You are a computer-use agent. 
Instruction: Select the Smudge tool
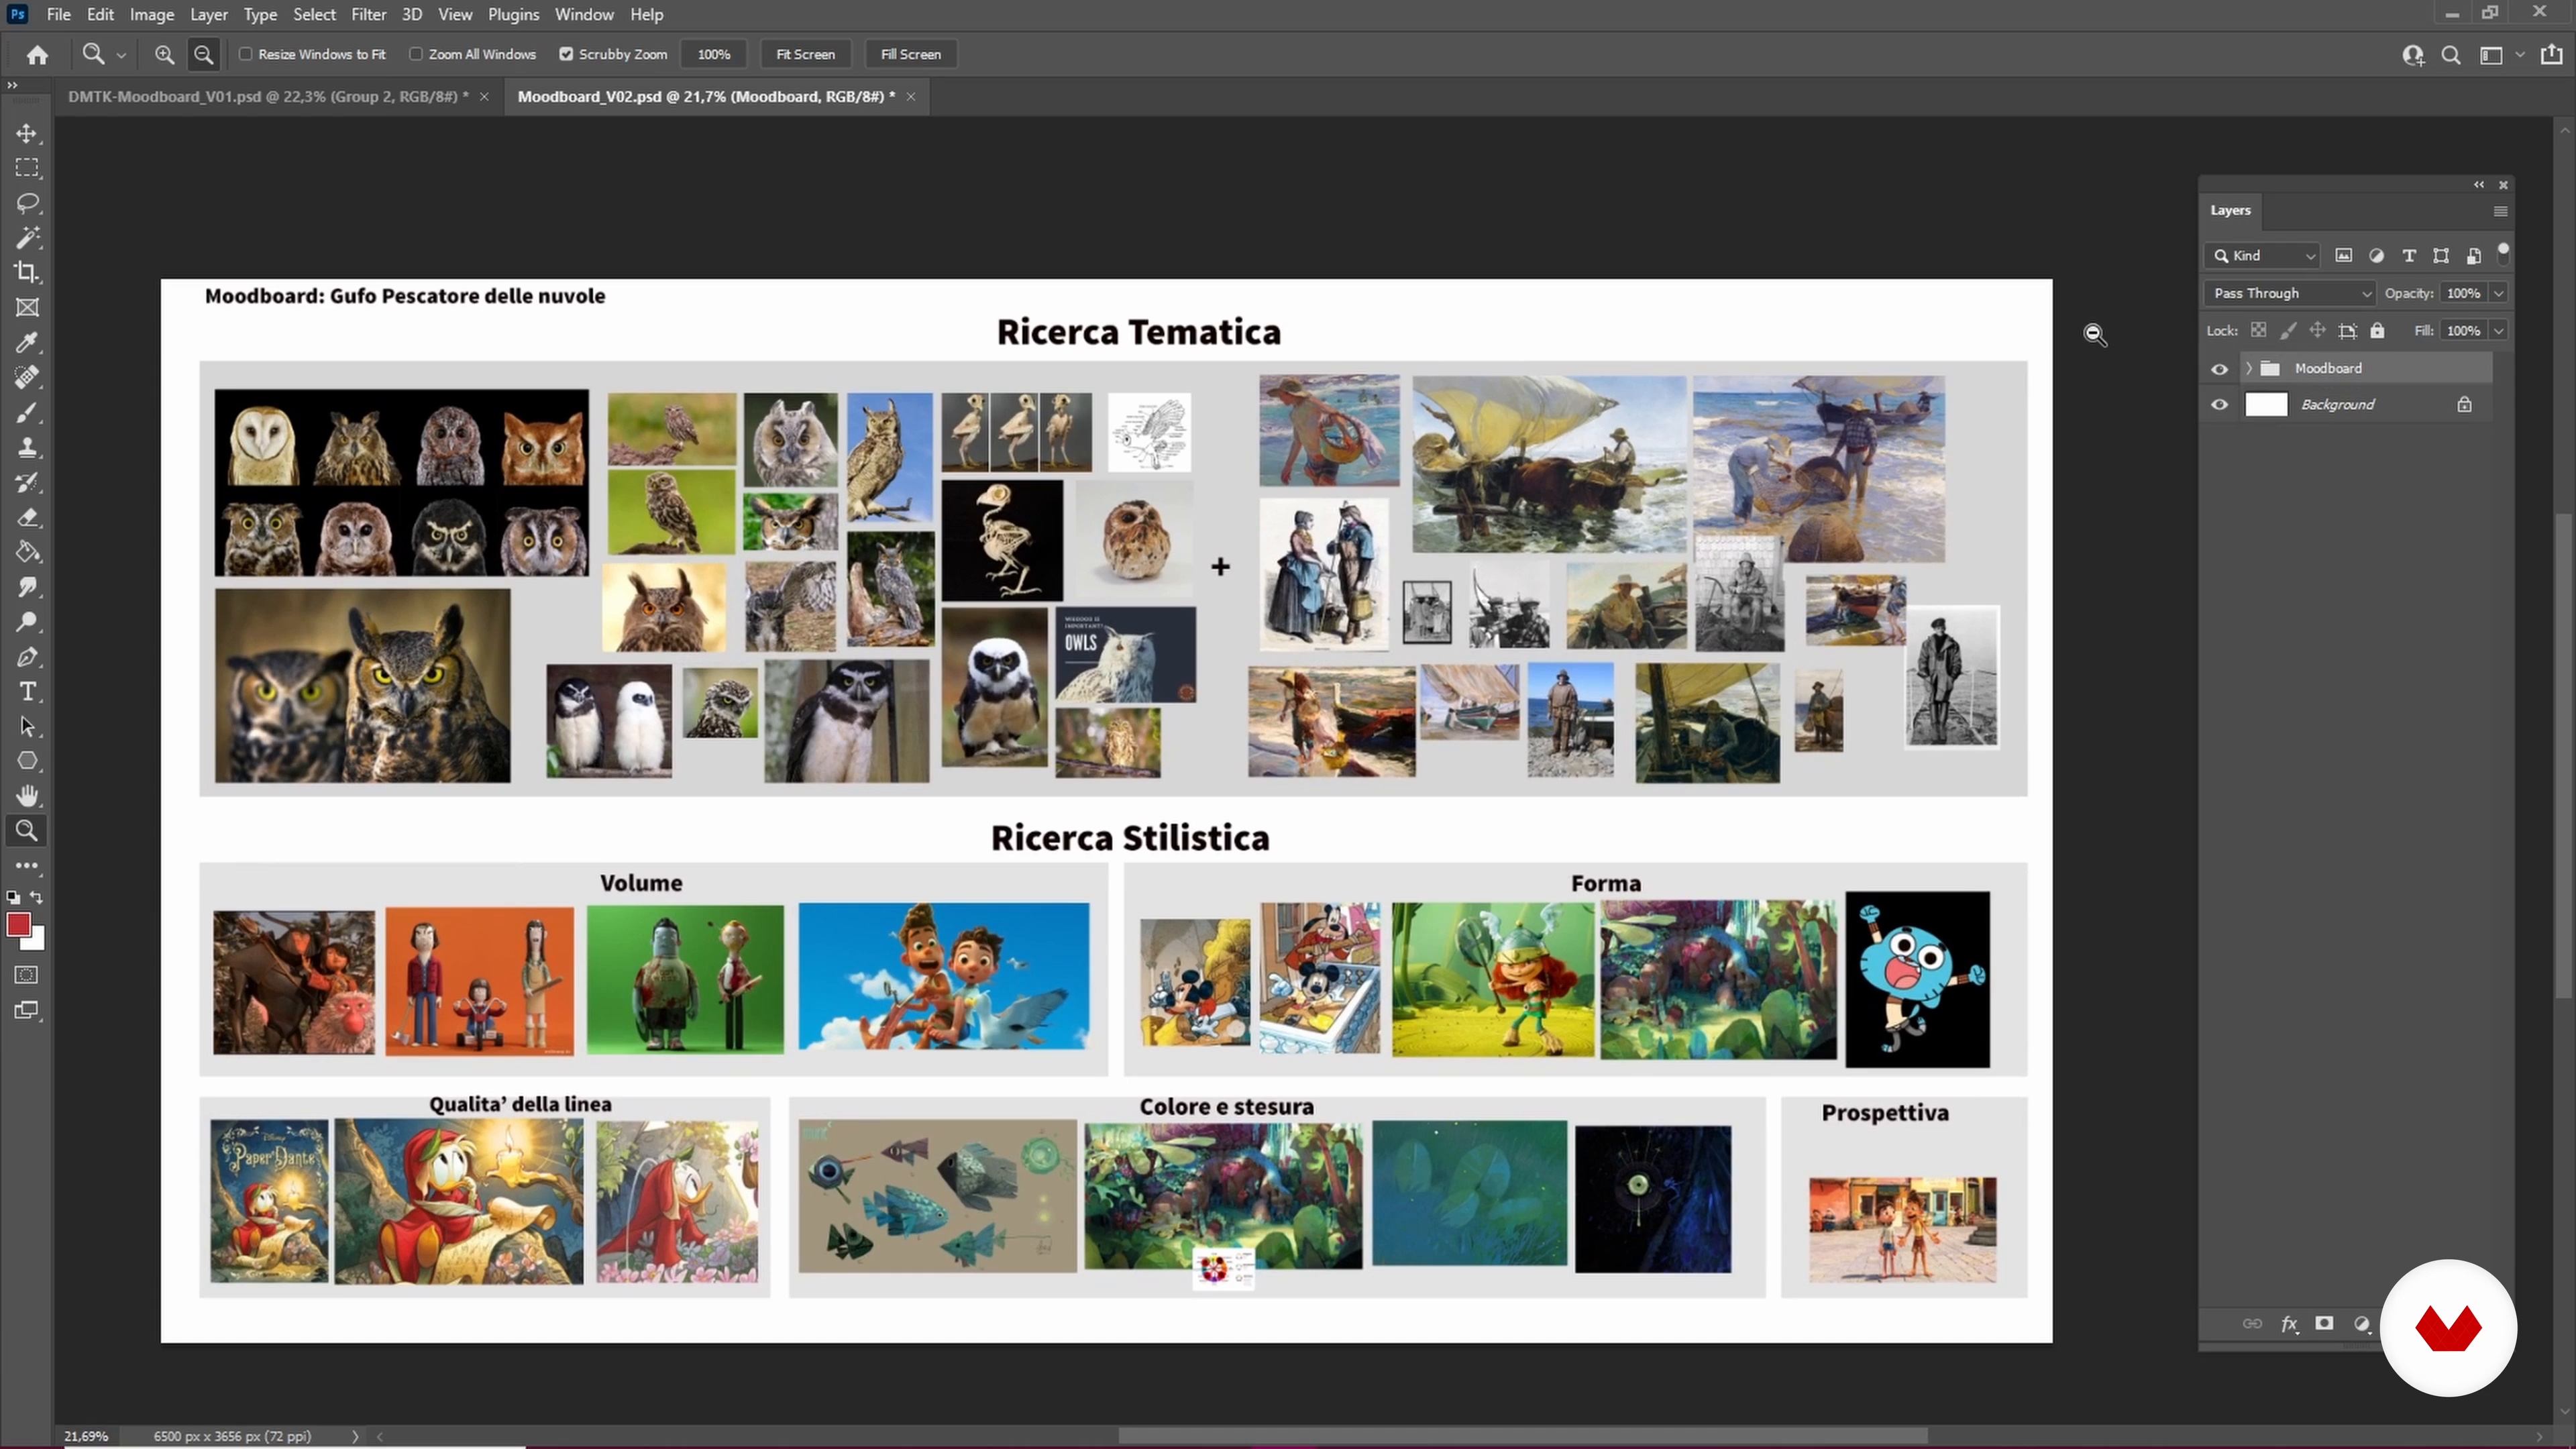27,587
